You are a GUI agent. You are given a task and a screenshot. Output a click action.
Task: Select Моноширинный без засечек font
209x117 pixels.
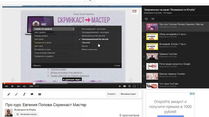(x=93, y=36)
